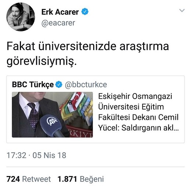Screen dimensions: 191x186
Task: Open Erk Acarer's profile picture
Action: click(21, 17)
